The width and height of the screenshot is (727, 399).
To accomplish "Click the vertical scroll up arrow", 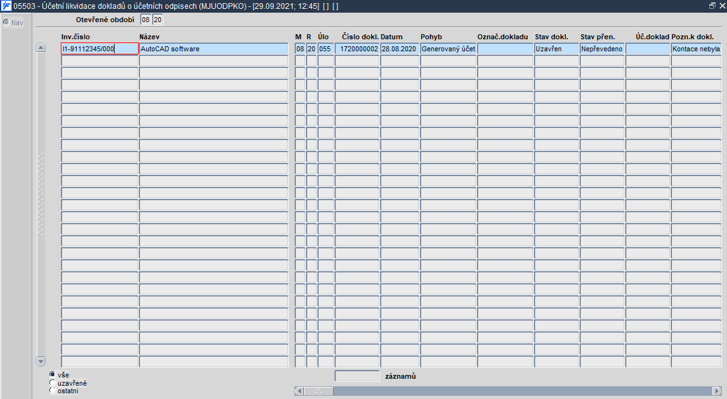I will 41,47.
